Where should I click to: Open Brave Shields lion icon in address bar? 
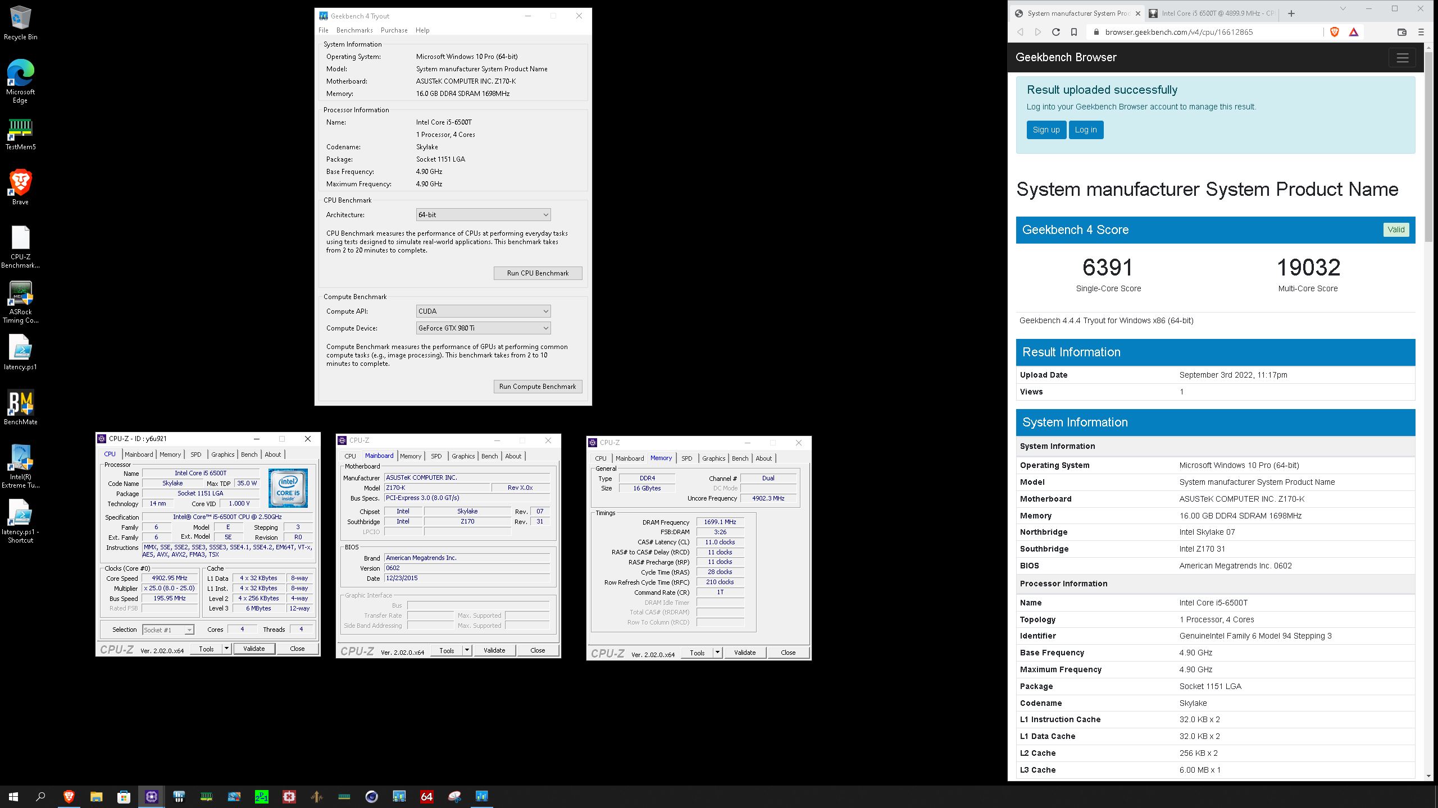[1335, 32]
